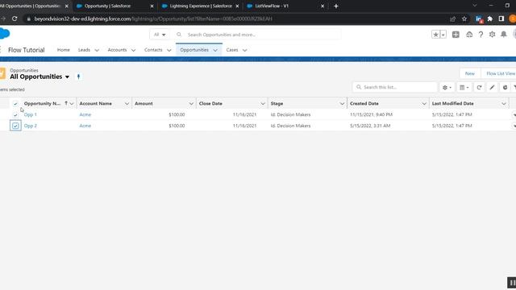Reload the browser page
This screenshot has height=290, width=516.
[15, 19]
